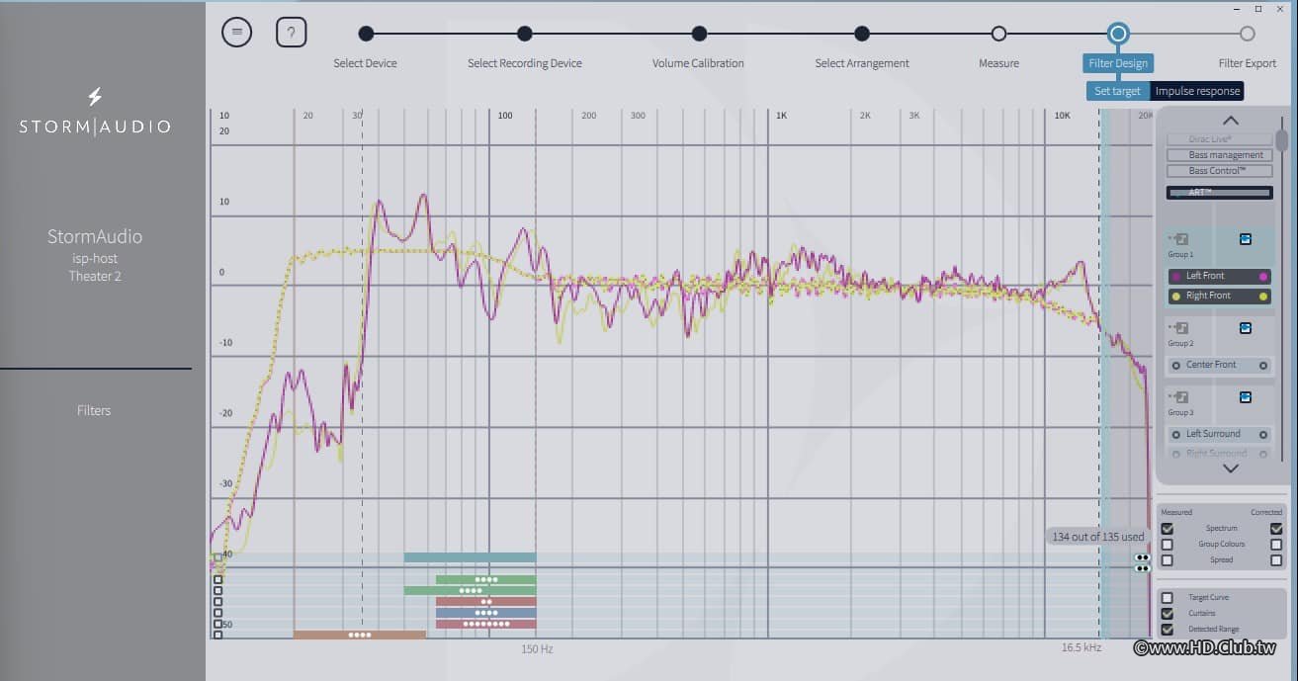Disable Detected Range checkbox
This screenshot has height=681, width=1298.
(1168, 630)
